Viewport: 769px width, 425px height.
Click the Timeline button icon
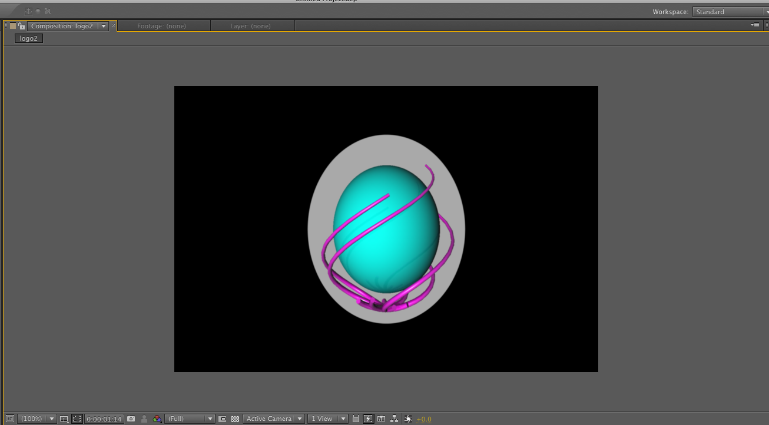pyautogui.click(x=382, y=419)
